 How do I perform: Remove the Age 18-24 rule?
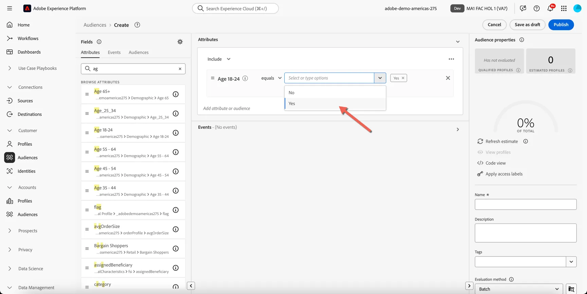click(x=448, y=78)
